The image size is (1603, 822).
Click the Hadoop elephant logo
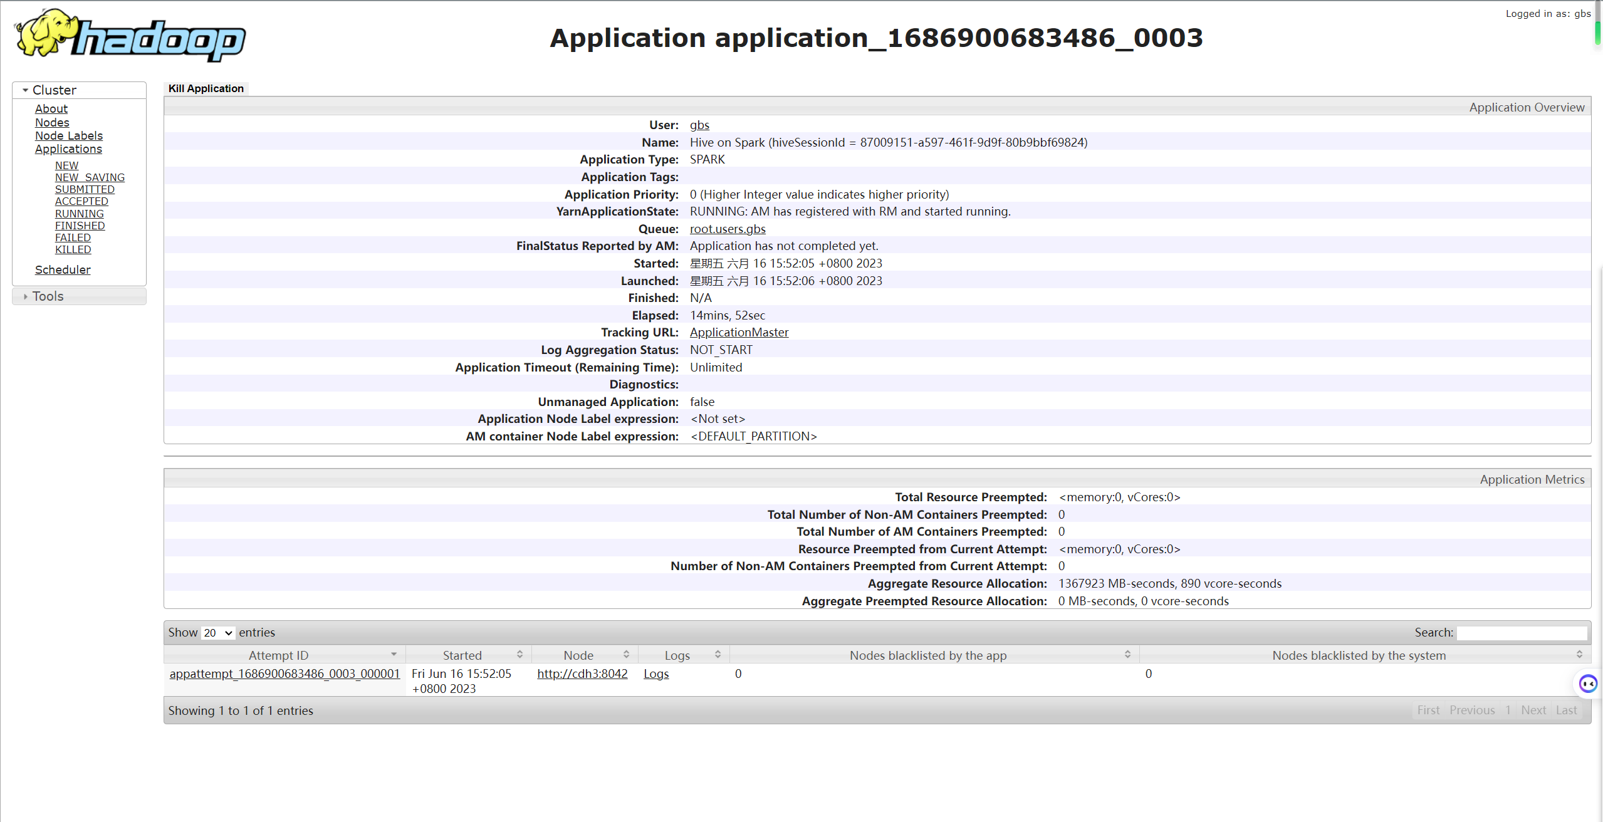coord(130,35)
